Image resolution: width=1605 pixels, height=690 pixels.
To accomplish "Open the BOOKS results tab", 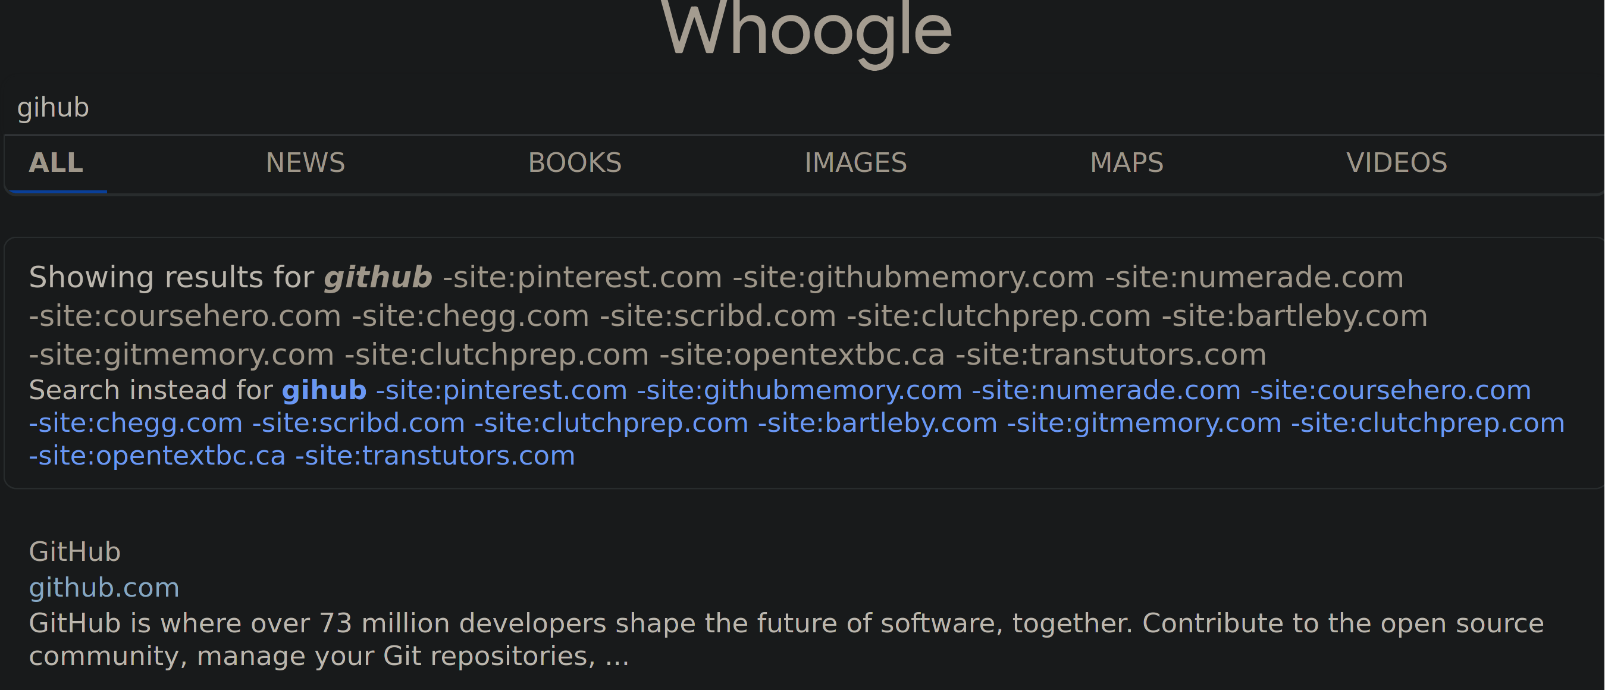I will (575, 163).
